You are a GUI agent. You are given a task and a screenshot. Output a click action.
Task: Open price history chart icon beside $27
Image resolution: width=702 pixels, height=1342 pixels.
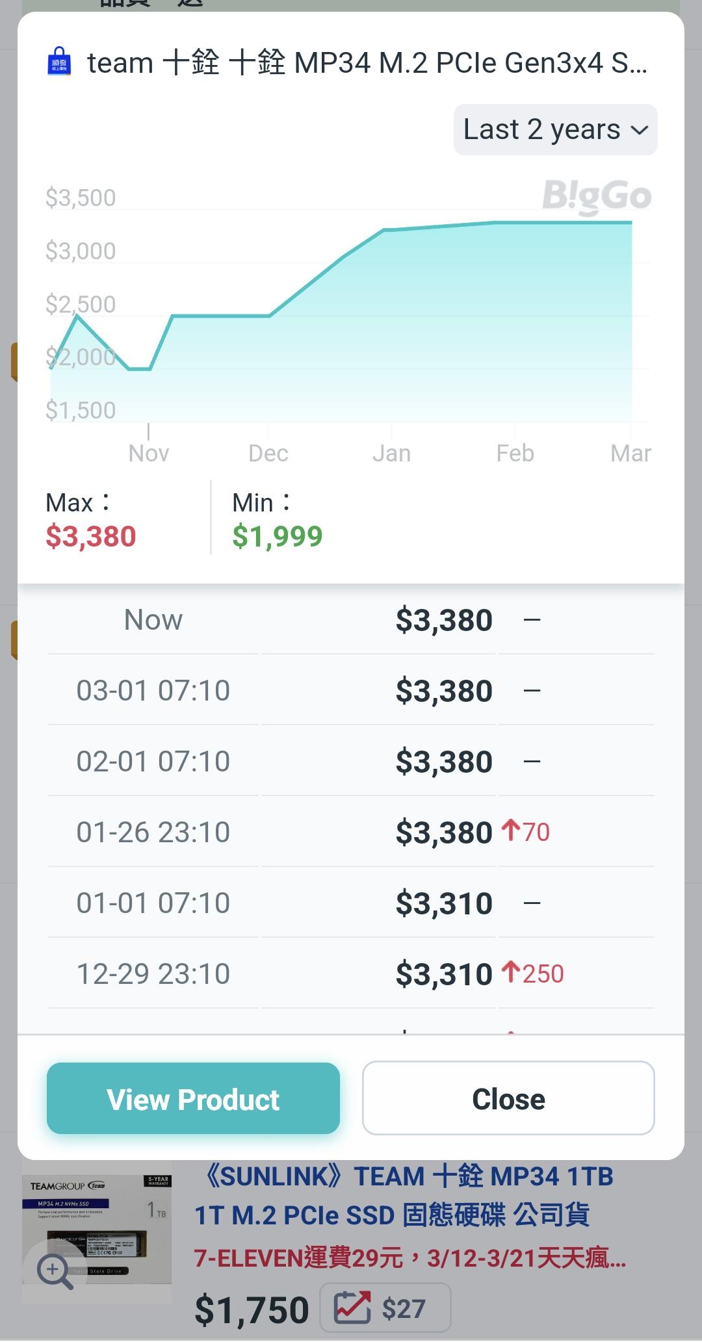coord(352,1308)
